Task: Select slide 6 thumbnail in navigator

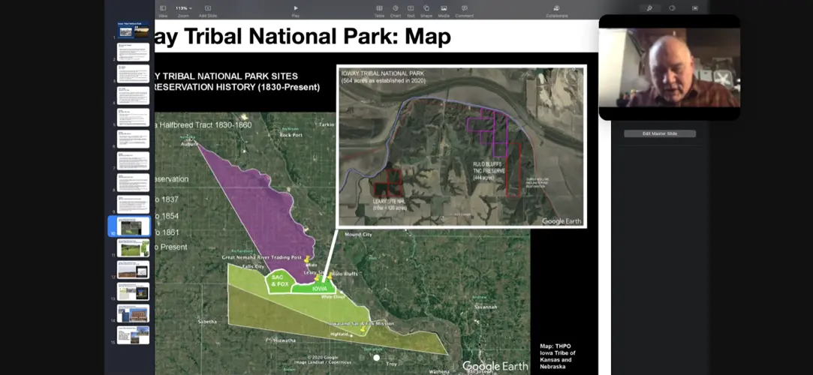Action: point(134,139)
